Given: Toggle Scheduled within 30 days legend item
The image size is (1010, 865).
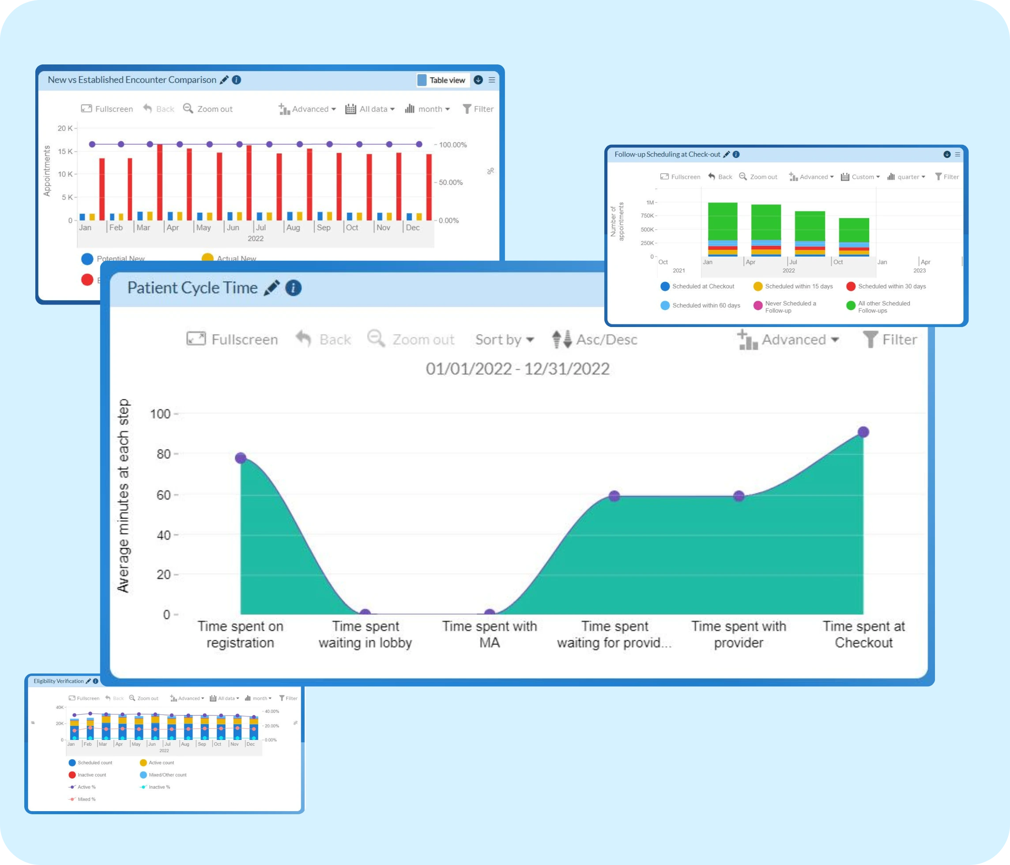Looking at the screenshot, I should click(x=886, y=286).
